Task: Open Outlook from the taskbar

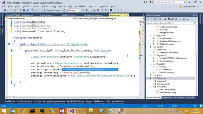Action: [x=13, y=111]
